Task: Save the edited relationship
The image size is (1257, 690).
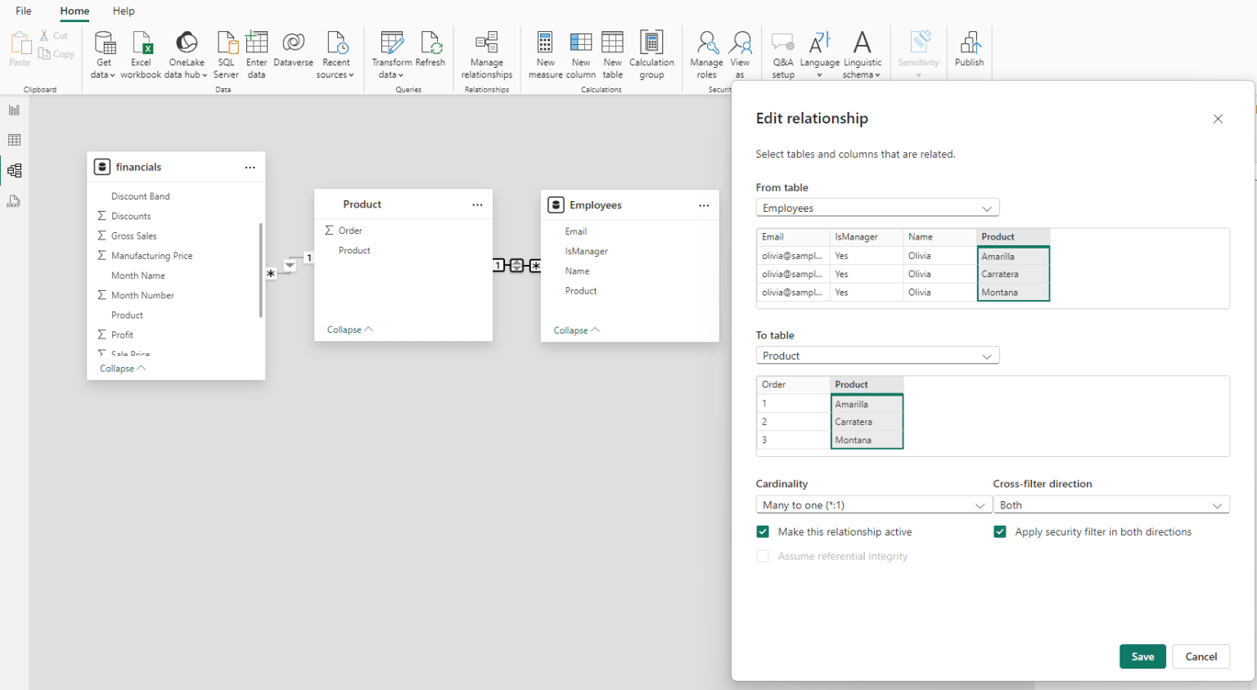Action: [x=1142, y=656]
